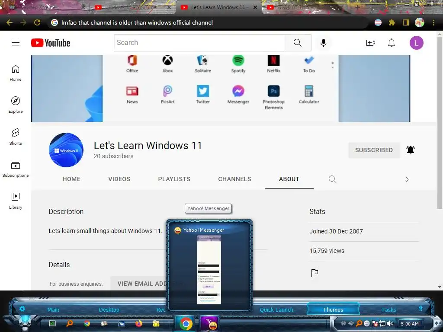Click the "20 subscribers" text
443x332 pixels.
click(x=114, y=156)
